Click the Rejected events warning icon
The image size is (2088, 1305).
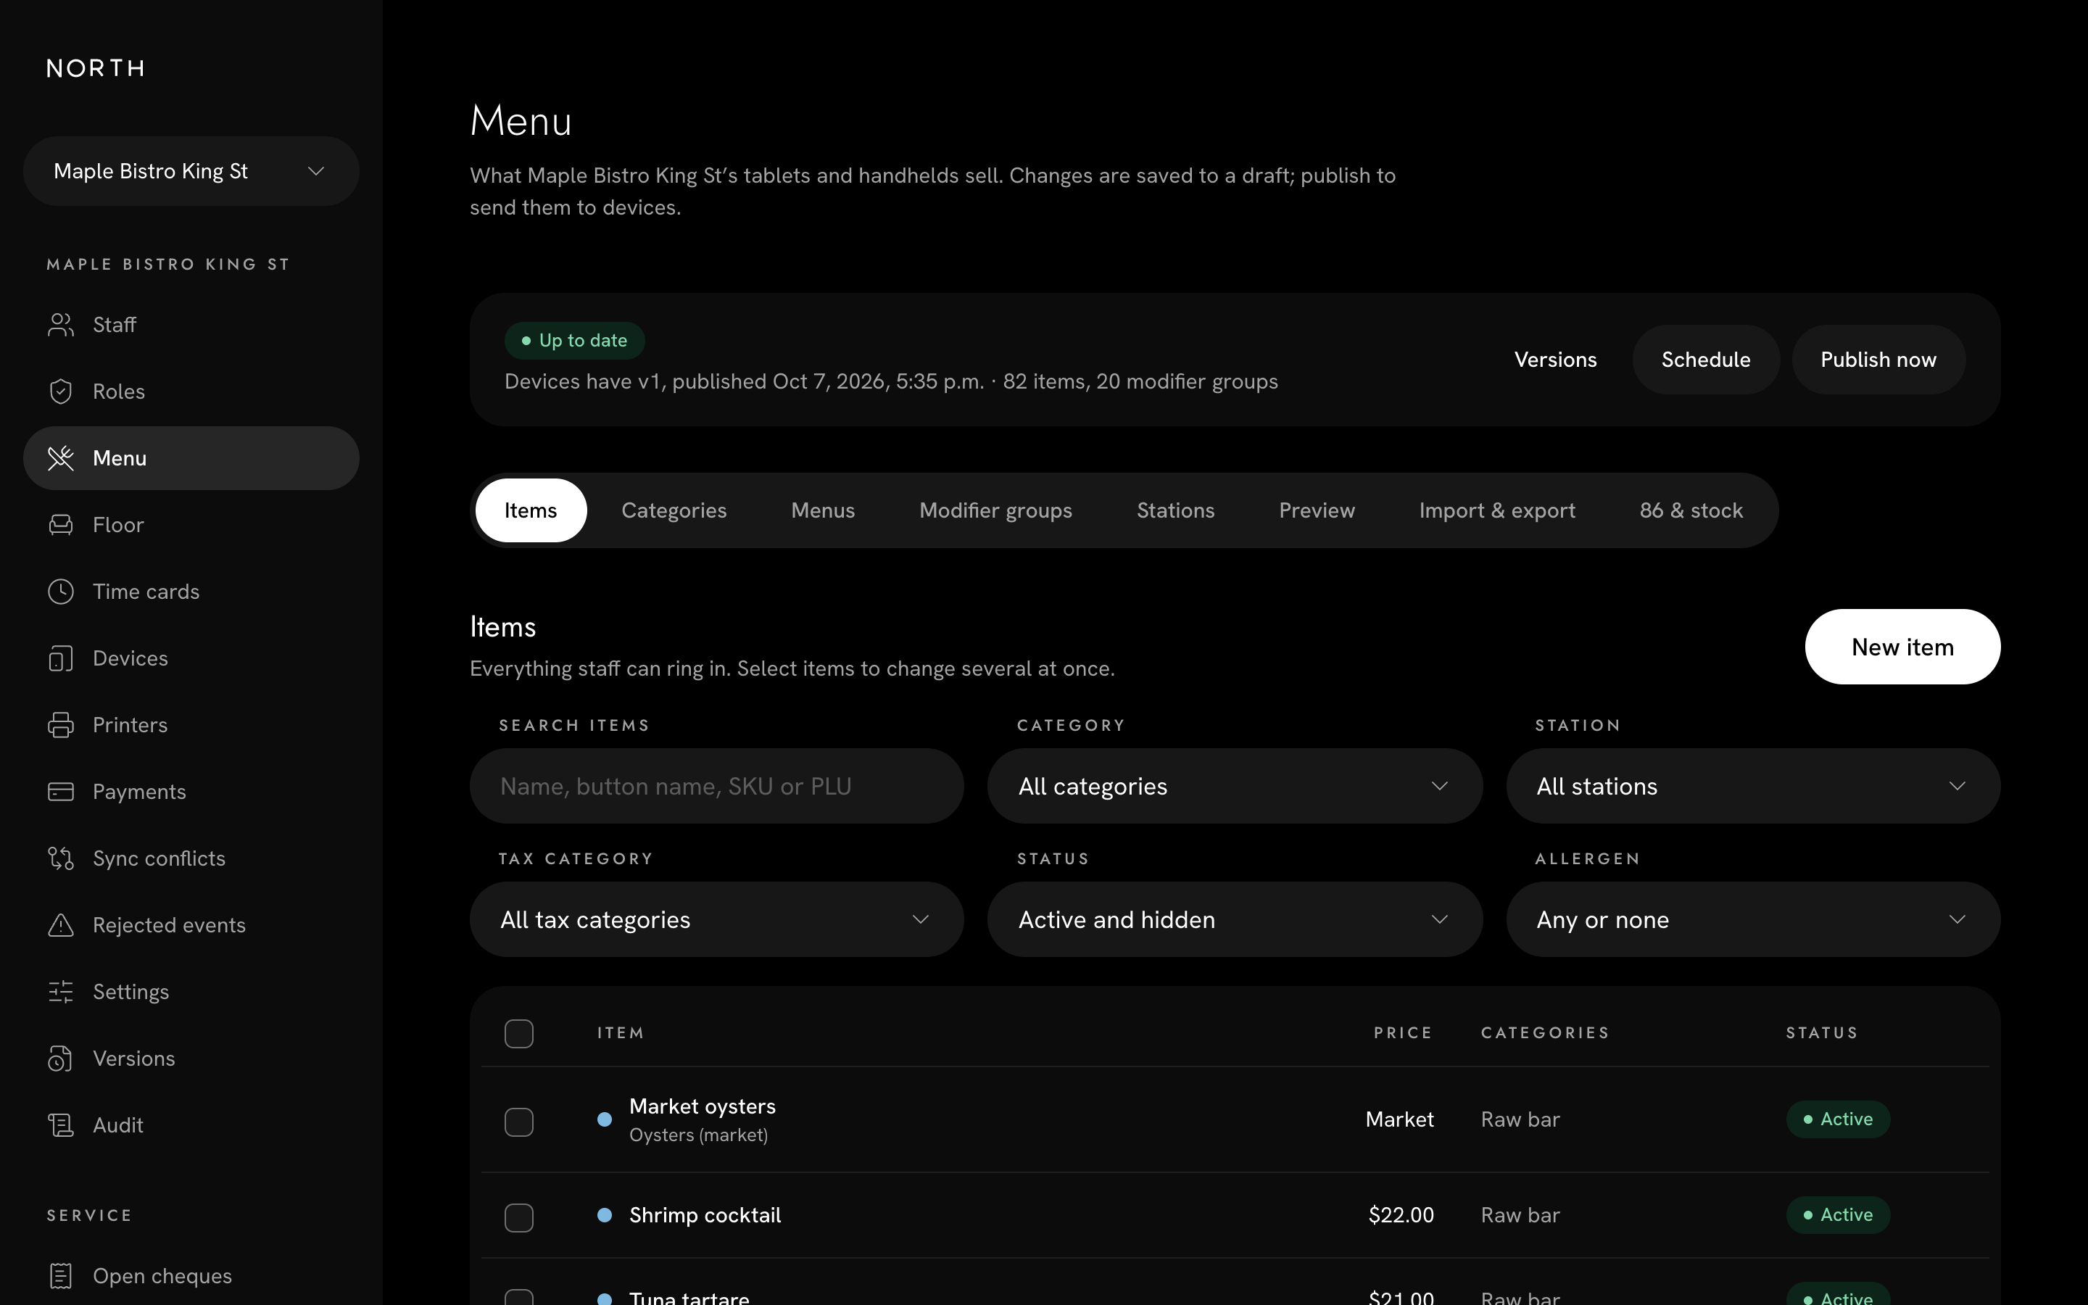click(60, 925)
